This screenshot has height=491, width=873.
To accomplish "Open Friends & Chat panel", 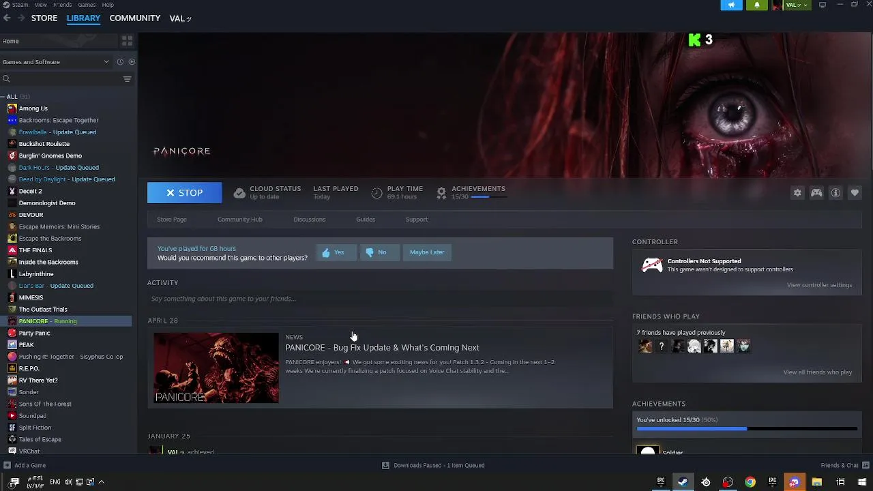I will point(844,466).
